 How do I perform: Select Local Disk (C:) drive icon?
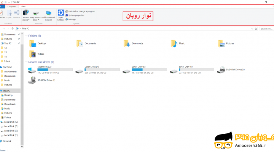coord(32,70)
